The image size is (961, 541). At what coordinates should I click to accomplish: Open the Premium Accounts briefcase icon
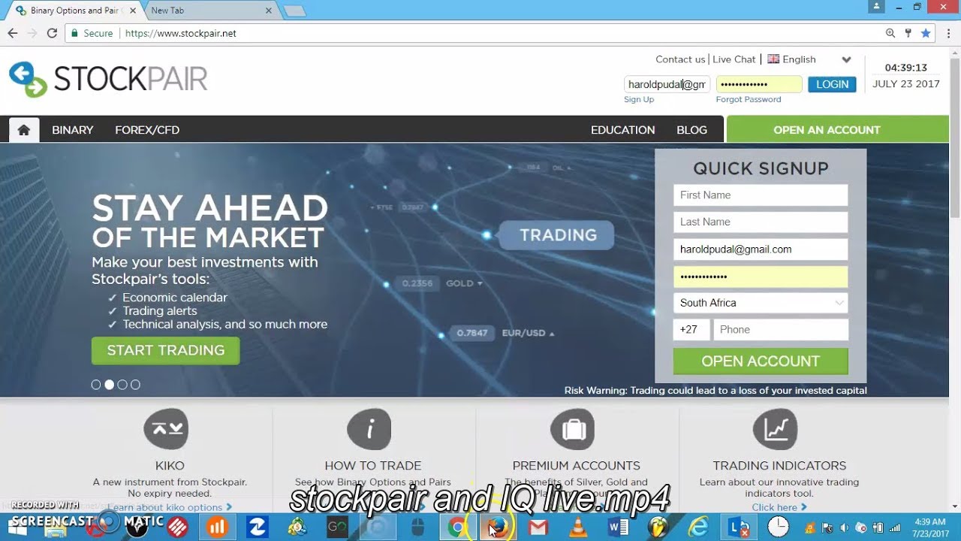573,429
